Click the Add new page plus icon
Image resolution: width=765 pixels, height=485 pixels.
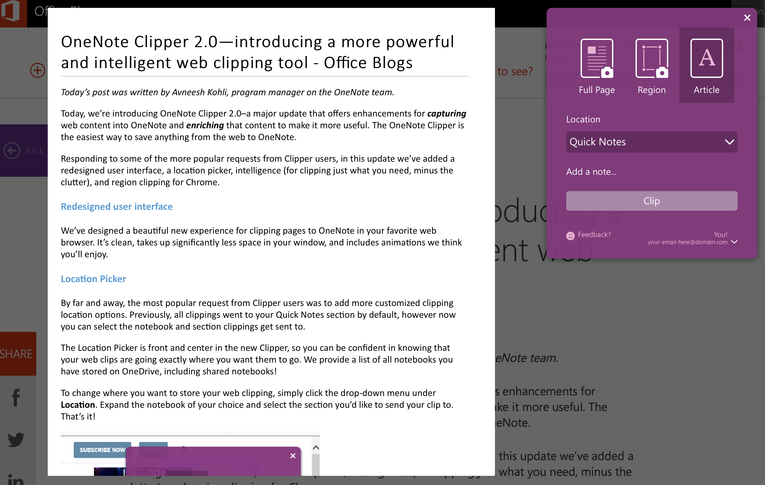[37, 70]
